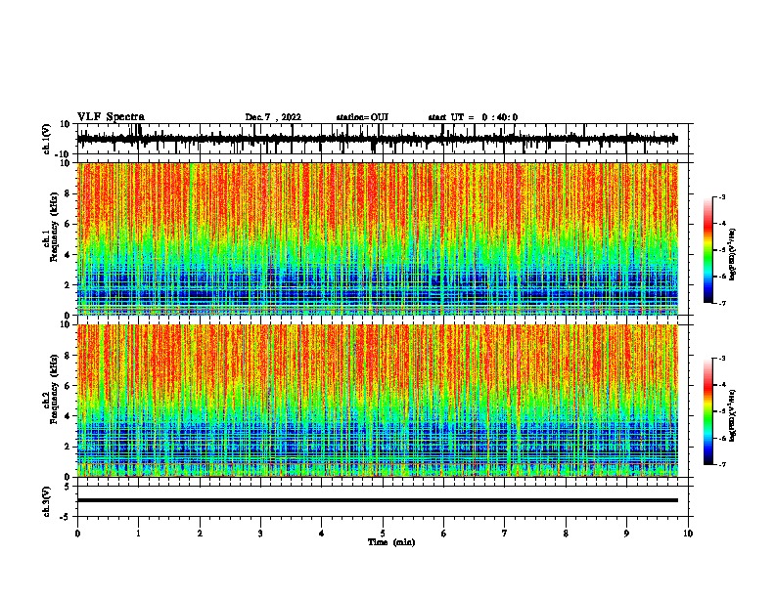Click the ch.1 voltage waveform trace panel
This screenshot has height=598, width=775.
click(x=383, y=139)
